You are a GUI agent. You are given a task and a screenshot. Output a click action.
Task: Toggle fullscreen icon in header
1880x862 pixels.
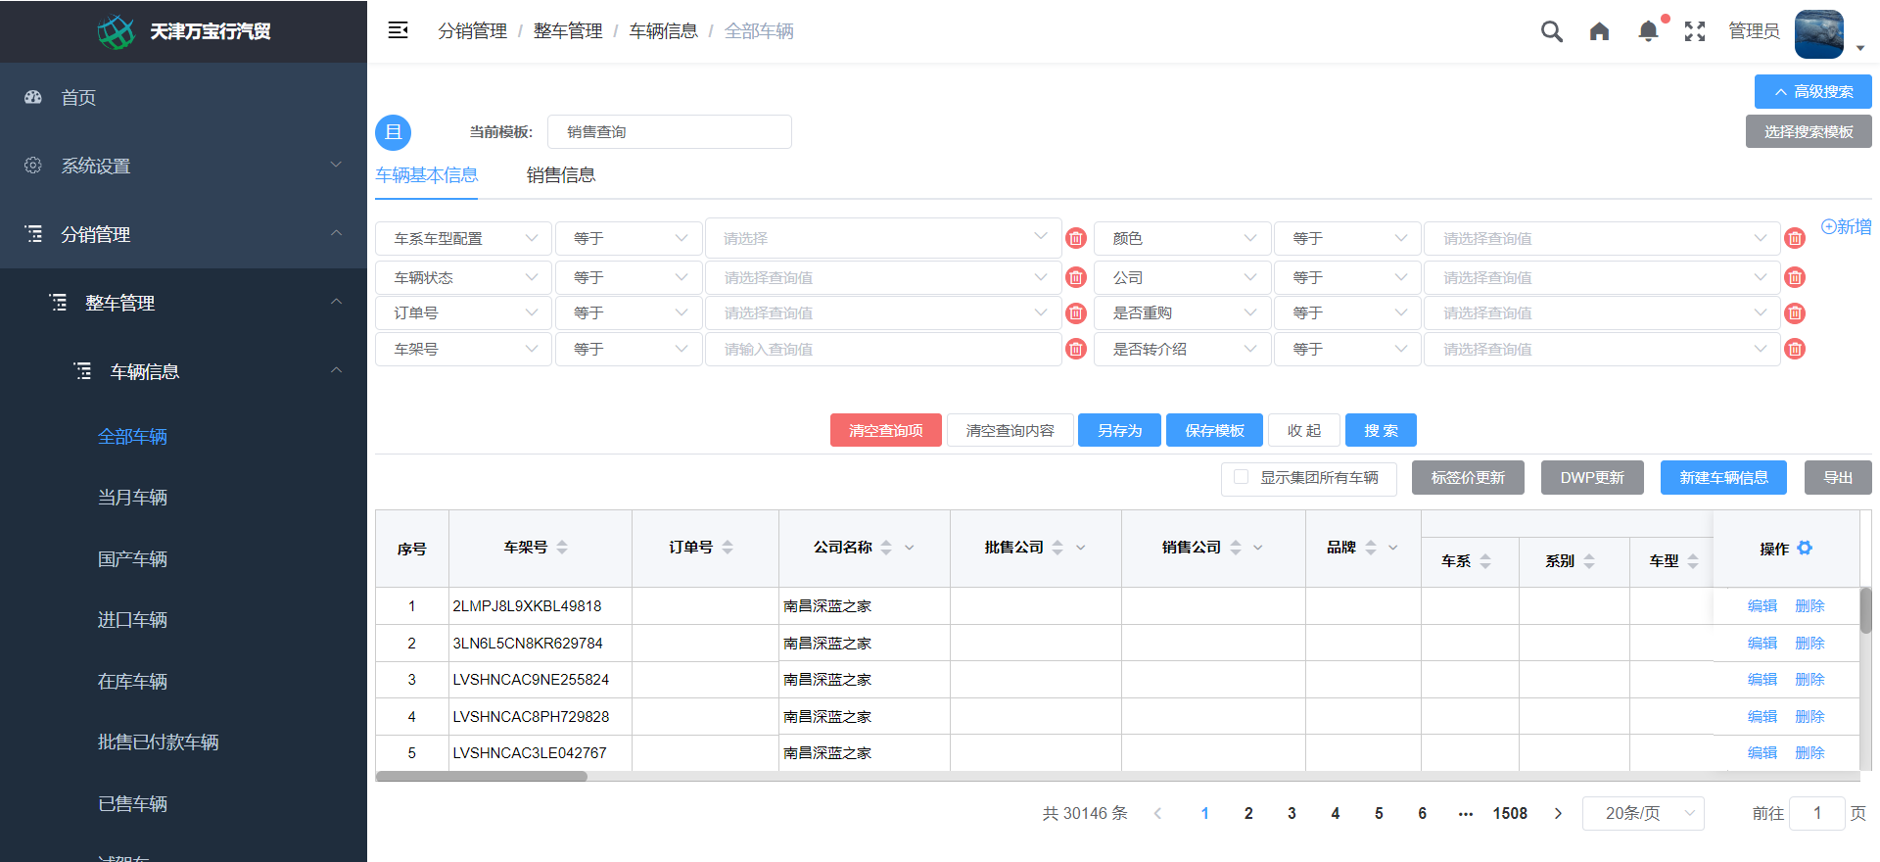click(x=1695, y=31)
